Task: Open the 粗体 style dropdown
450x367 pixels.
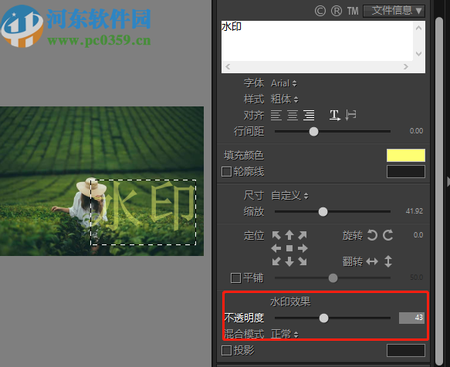Action: [284, 99]
